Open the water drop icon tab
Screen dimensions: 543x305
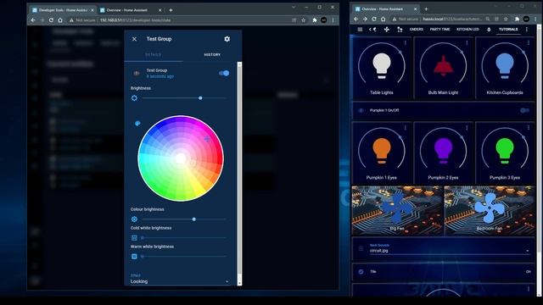tap(489, 30)
